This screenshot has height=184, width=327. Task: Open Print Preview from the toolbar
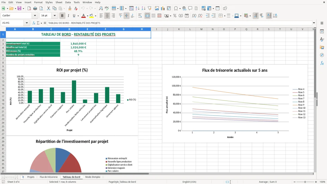click(x=41, y=8)
